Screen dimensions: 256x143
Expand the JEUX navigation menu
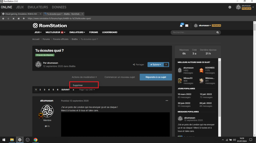[38, 32]
